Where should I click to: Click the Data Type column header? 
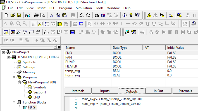pos(127,48)
